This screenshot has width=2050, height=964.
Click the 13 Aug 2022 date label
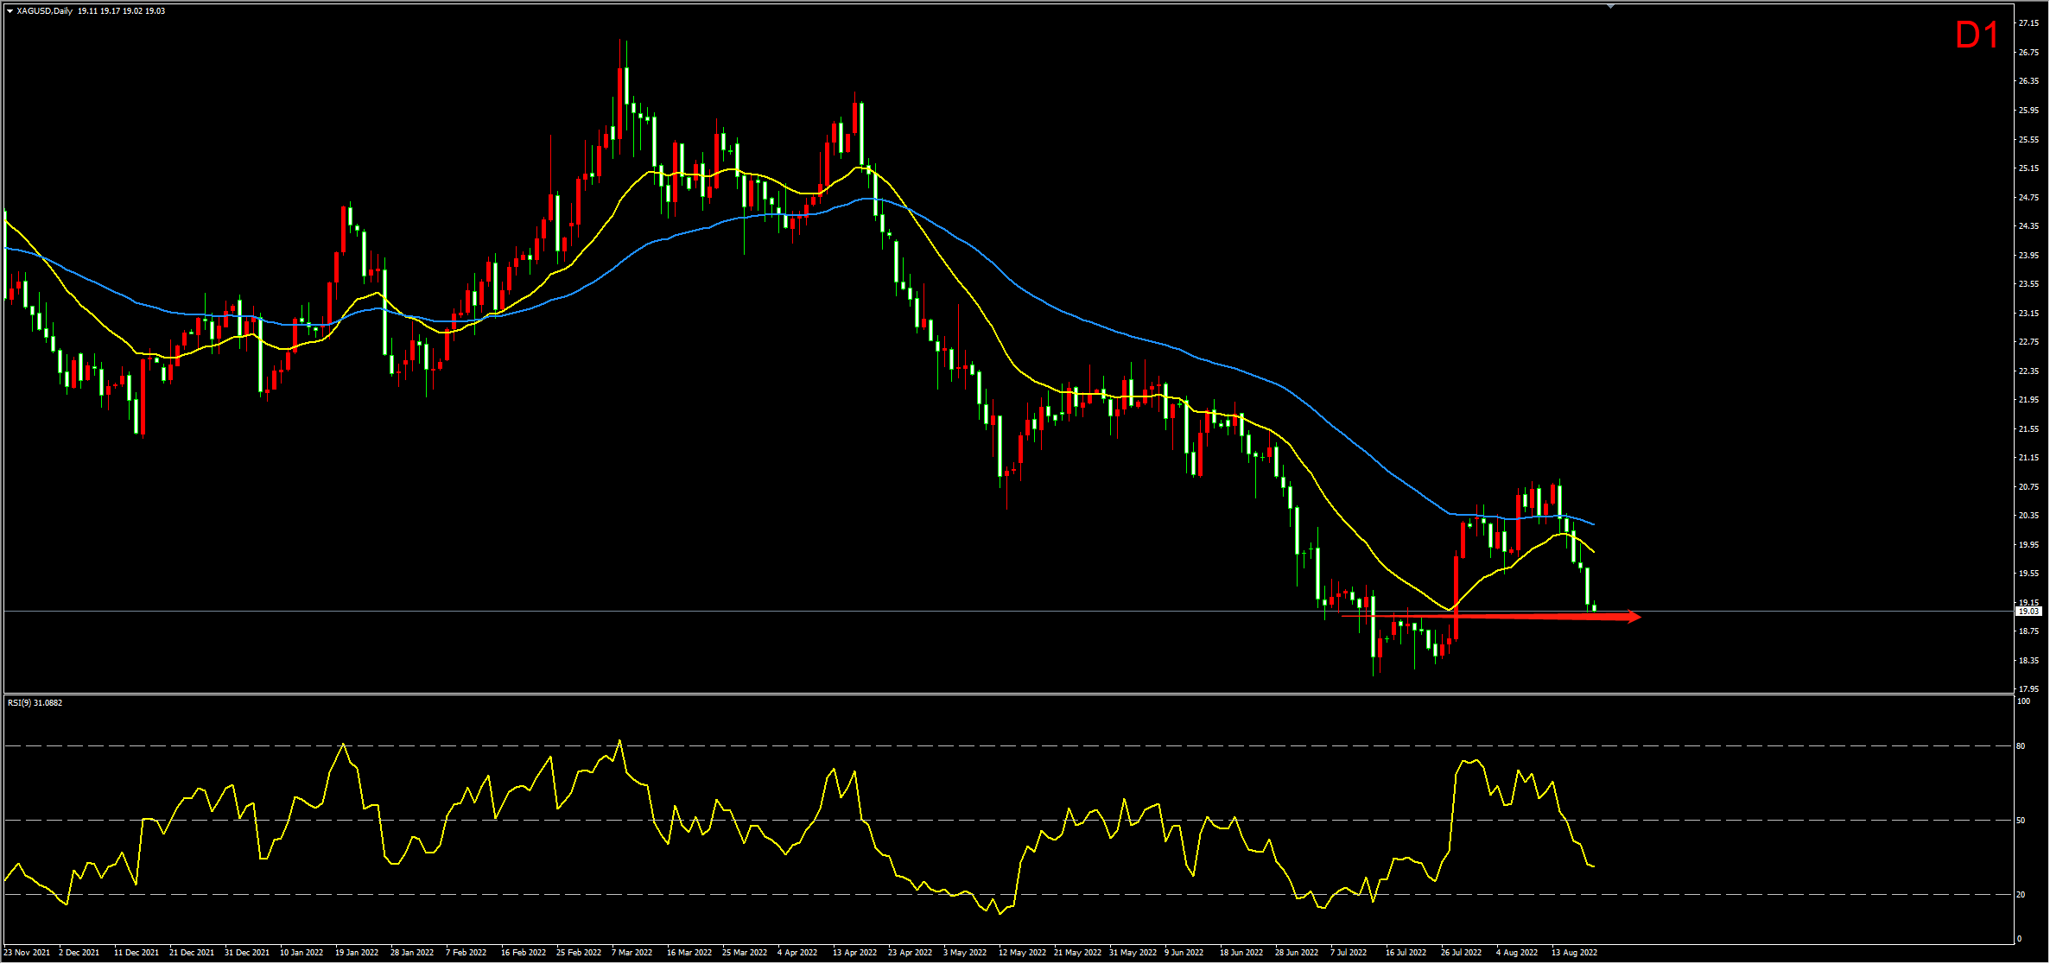[1574, 953]
